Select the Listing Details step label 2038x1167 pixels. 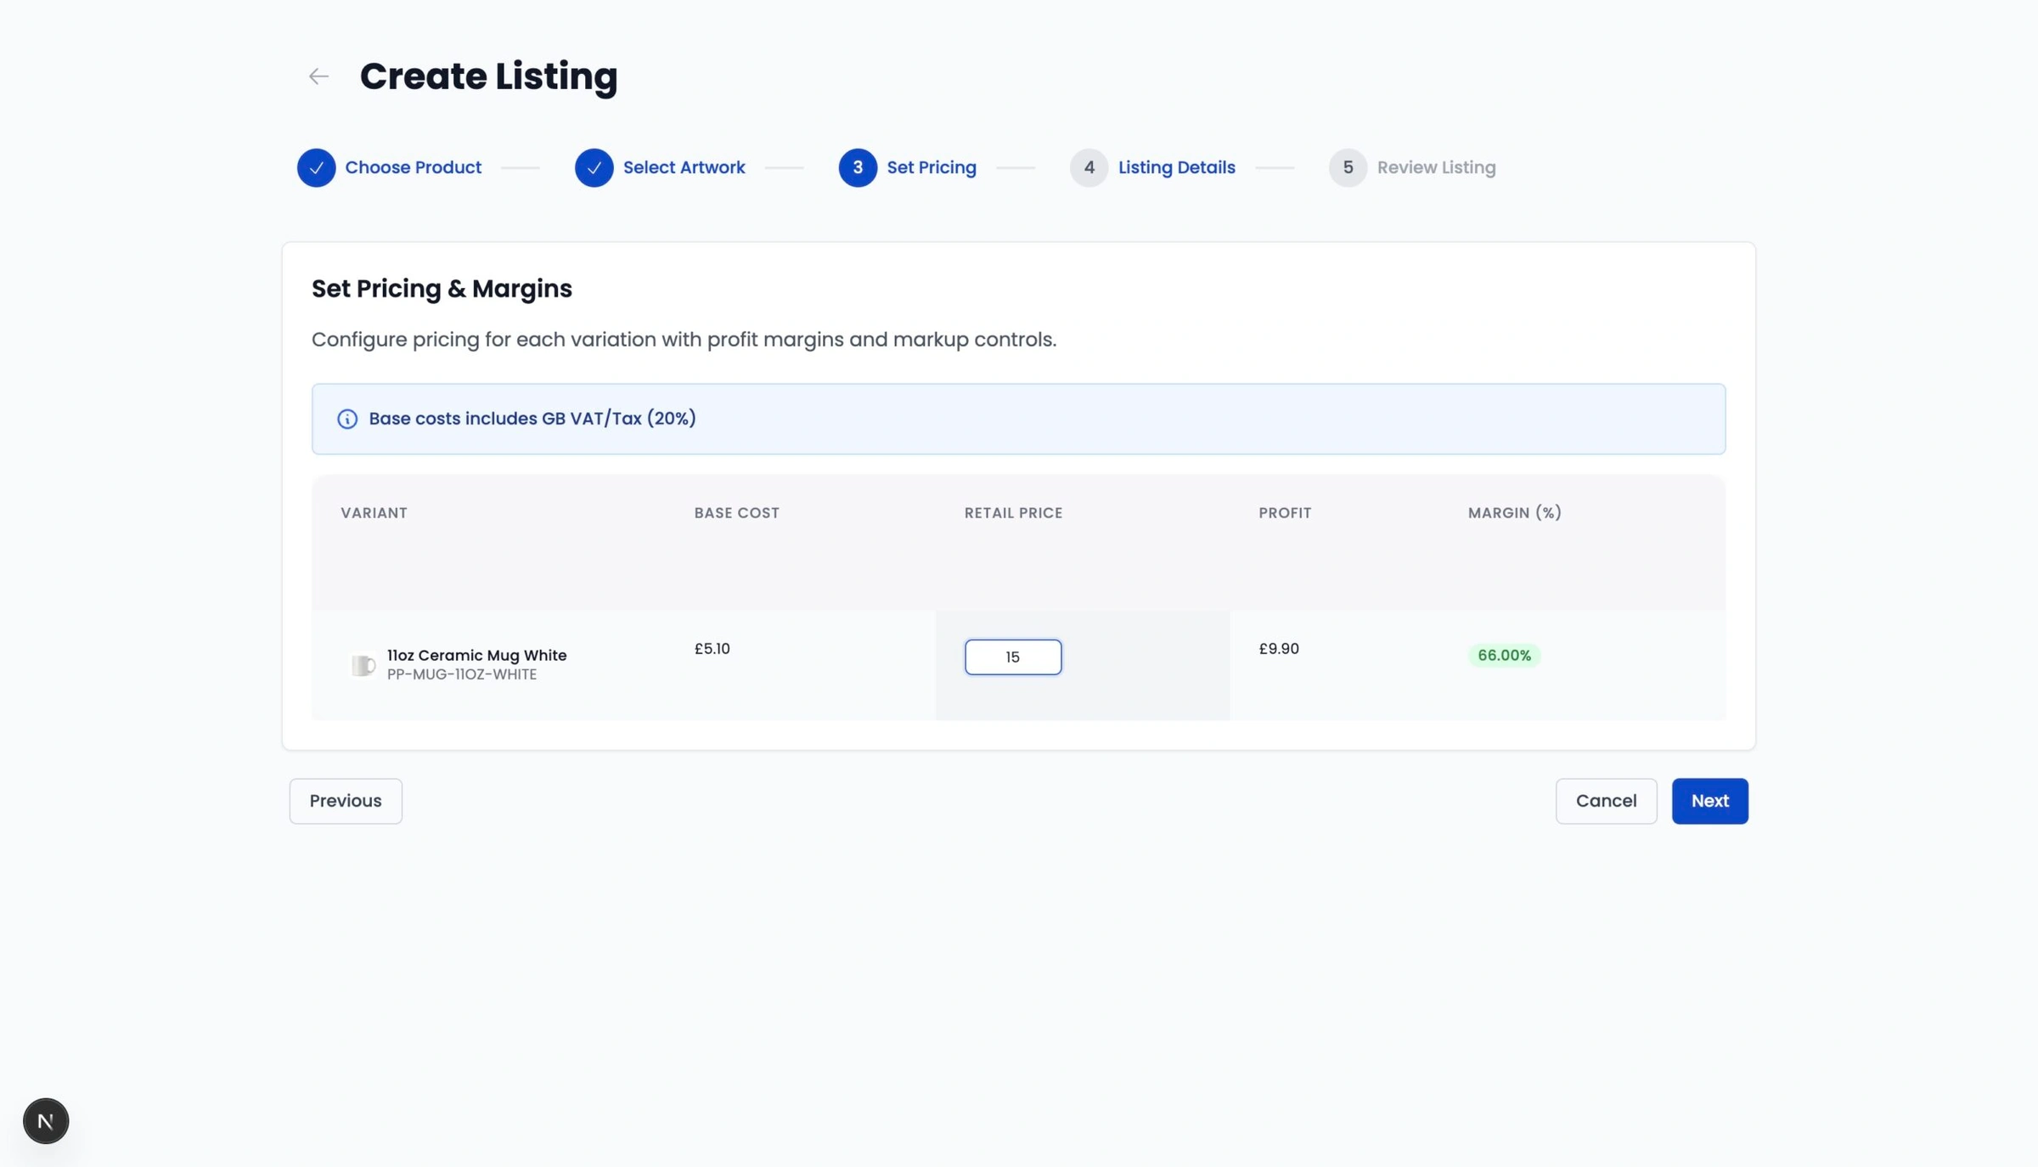coord(1176,167)
